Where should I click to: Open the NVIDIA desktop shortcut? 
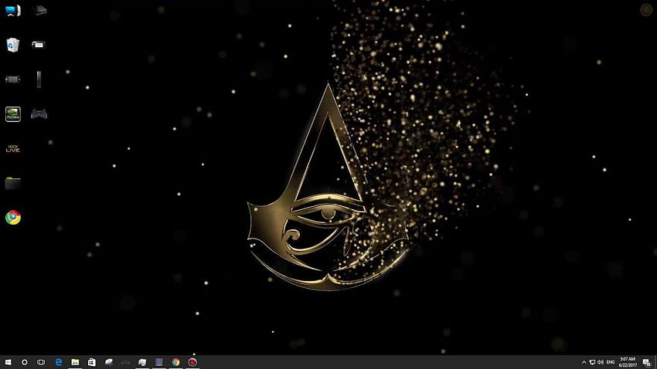click(x=12, y=113)
